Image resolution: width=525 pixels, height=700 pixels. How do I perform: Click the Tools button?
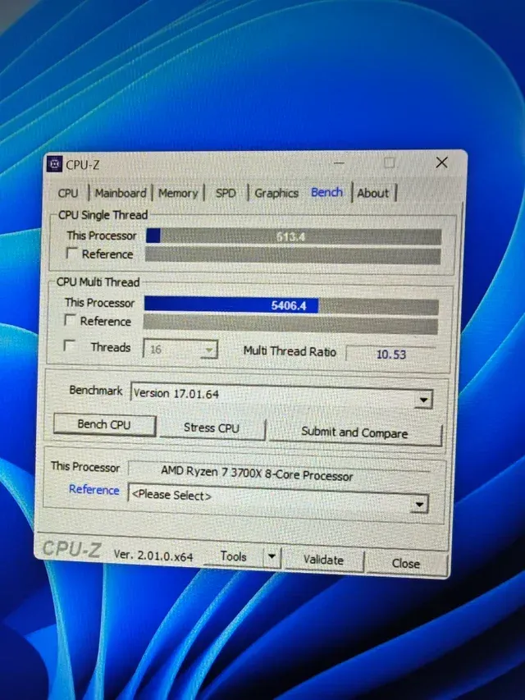tap(233, 556)
